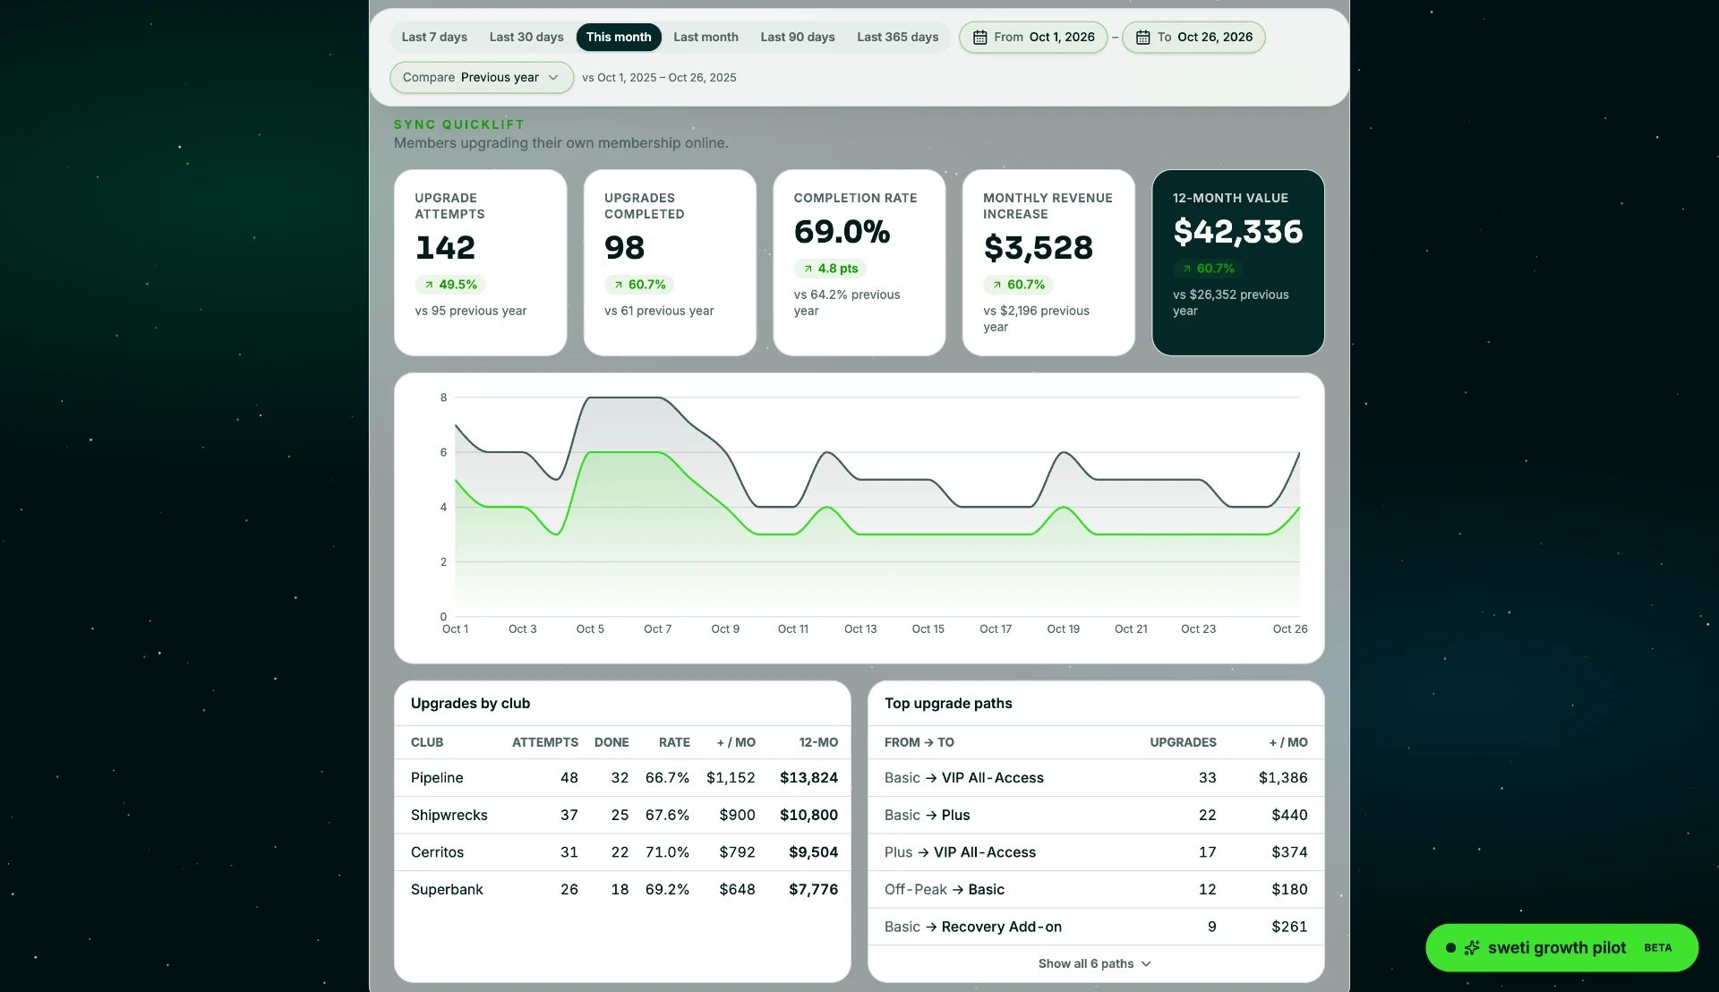Screen dimensions: 1719x992
Task: Click the sparkle icon in growth pilot button
Action: [1472, 947]
